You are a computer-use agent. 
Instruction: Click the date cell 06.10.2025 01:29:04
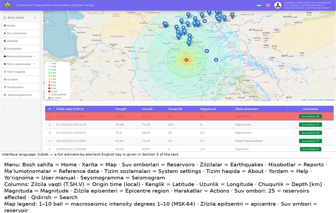tap(71, 141)
